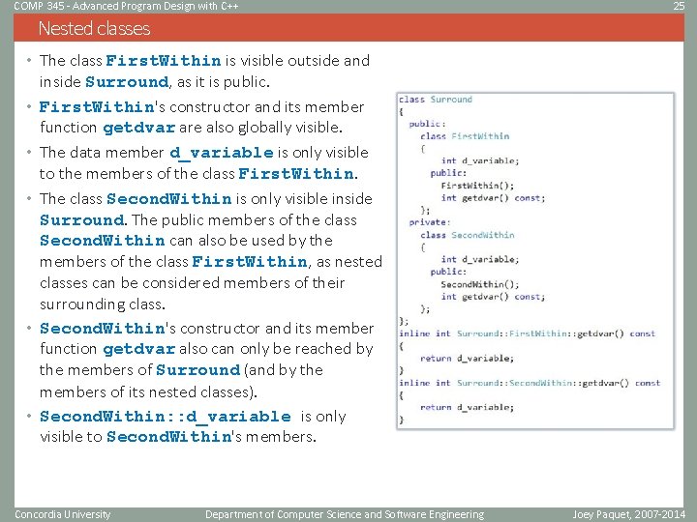Click the text "members of its nested classes)."
697x522 pixels.
(148, 391)
